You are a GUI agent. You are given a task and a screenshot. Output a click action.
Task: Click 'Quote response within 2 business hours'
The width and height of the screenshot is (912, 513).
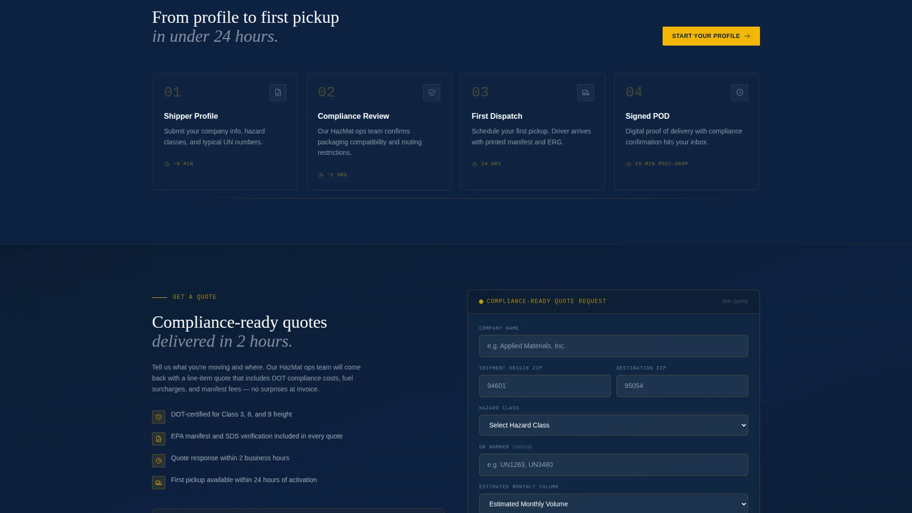click(x=230, y=458)
